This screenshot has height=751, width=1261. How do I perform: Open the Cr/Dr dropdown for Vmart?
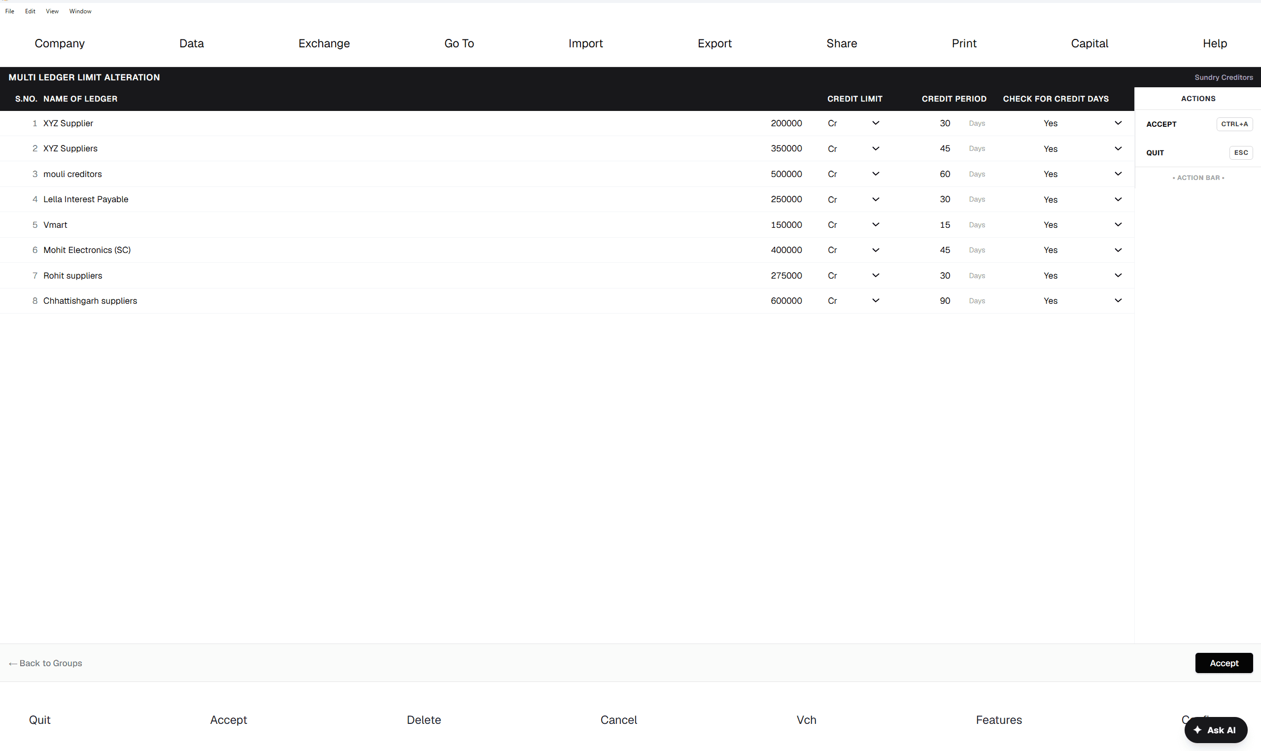[x=853, y=225]
